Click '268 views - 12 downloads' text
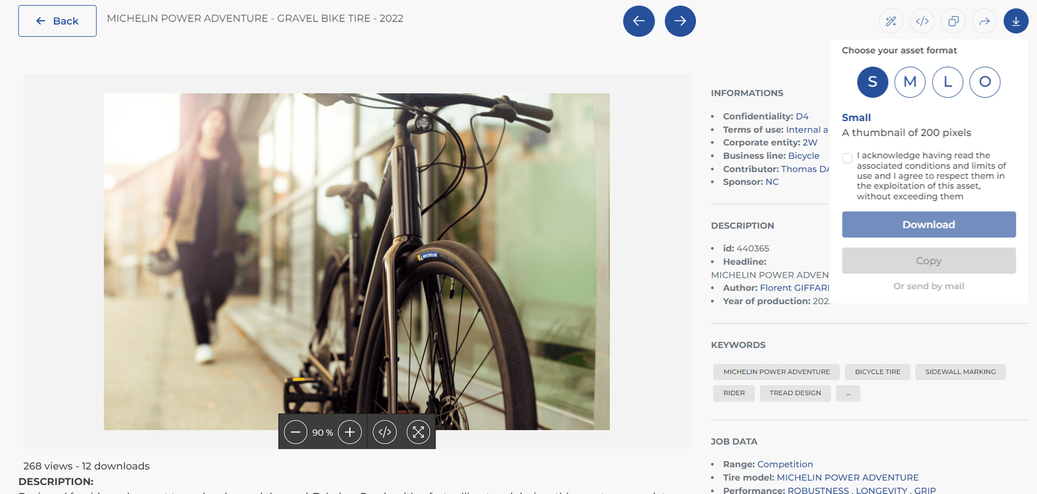1037x494 pixels. (x=86, y=466)
